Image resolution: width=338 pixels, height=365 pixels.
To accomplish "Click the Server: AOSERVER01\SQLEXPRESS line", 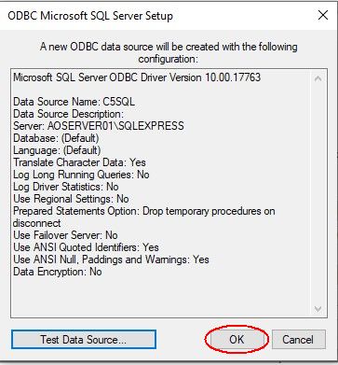I will (99, 126).
